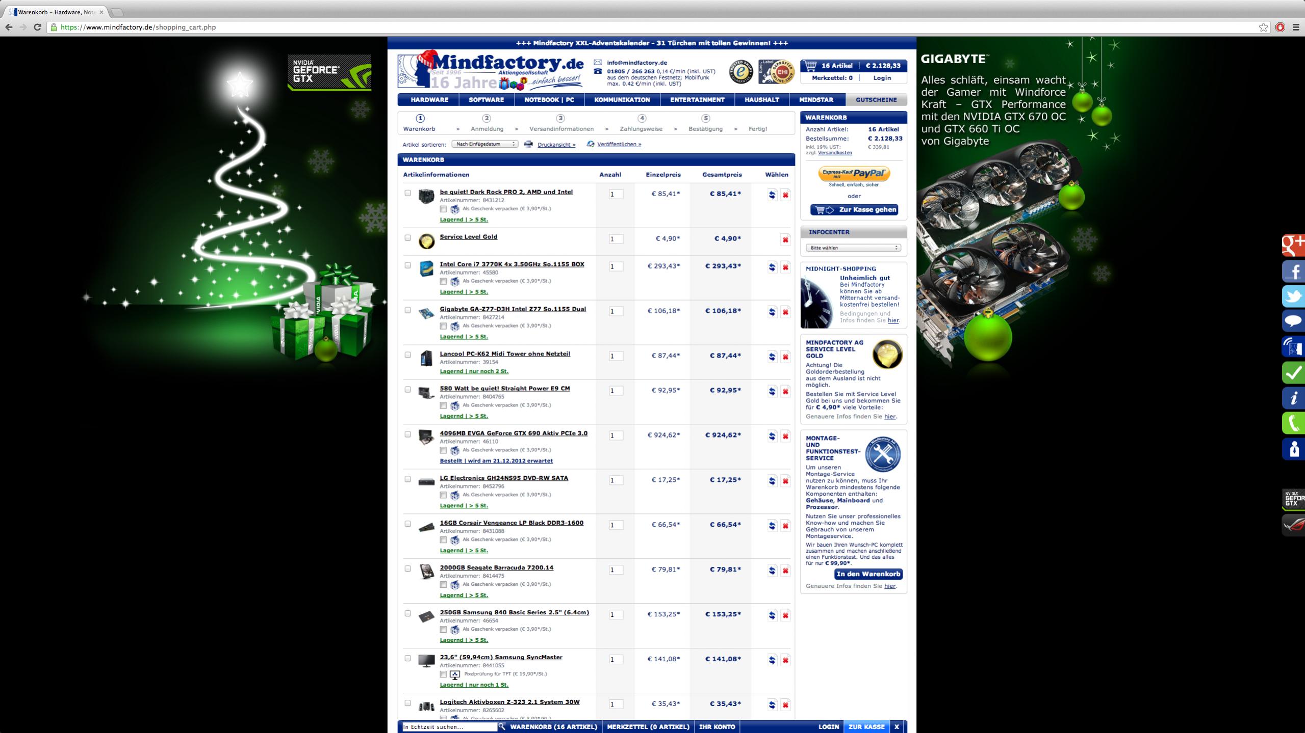
Task: Open the Logitech Aktivboxen Z-323 product link
Action: pyautogui.click(x=509, y=702)
